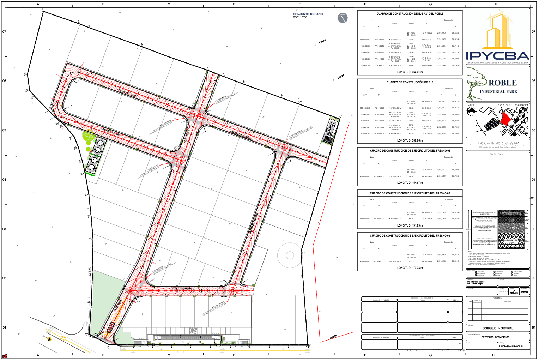Click the Concreto Hidráulico hatch swatch
Viewport: 539px width, 361px height.
(x=511, y=214)
